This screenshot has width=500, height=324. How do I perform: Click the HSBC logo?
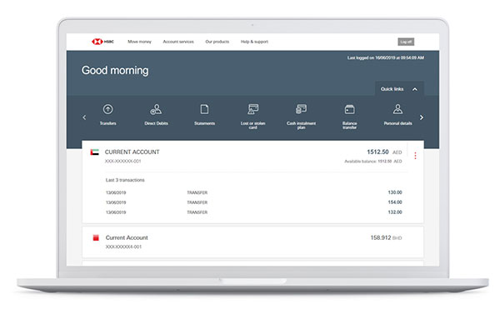tap(102, 42)
